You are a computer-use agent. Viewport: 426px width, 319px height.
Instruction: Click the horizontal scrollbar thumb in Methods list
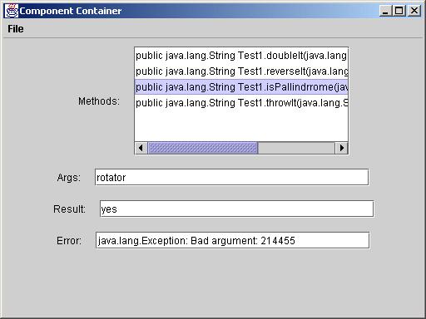pyautogui.click(x=203, y=148)
